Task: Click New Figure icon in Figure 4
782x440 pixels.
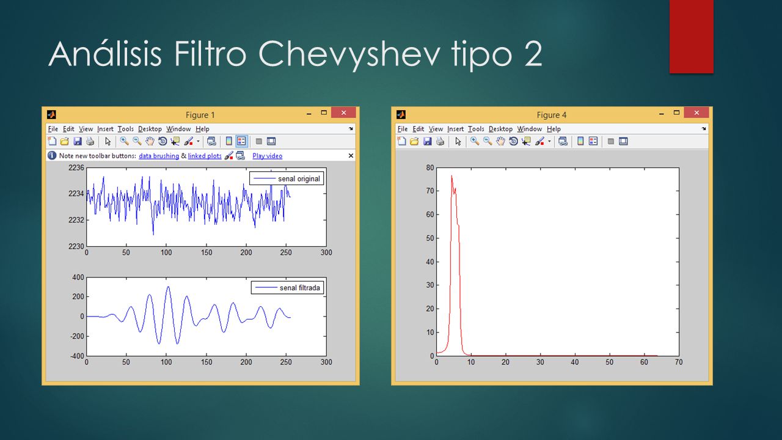Action: click(x=401, y=141)
